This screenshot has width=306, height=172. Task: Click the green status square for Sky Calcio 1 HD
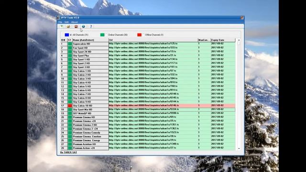(x=70, y=71)
